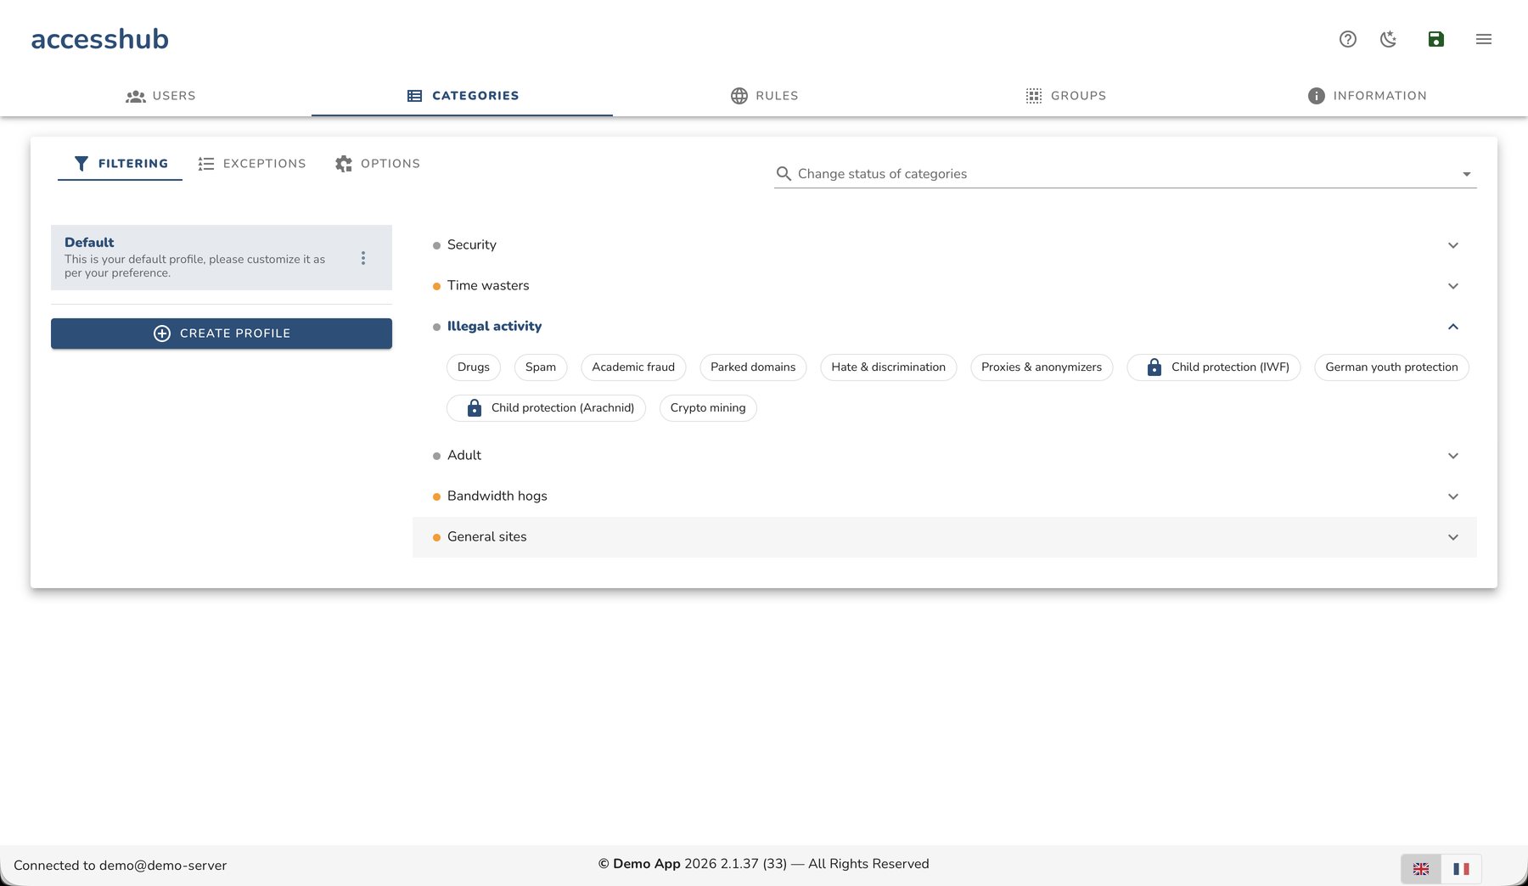1528x886 pixels.
Task: Open the hamburger menu icon
Action: 1484,39
